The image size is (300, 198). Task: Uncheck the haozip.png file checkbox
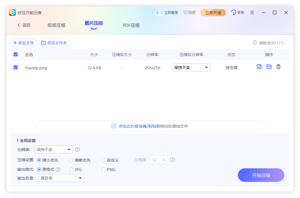(16, 67)
